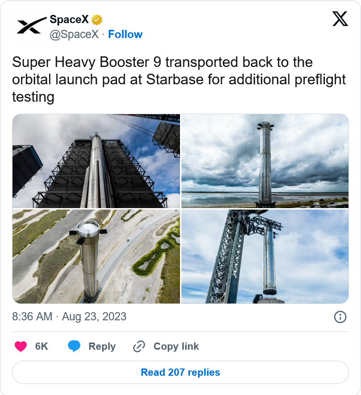Open the X logo in the corner
Screen dimensions: 361x395
click(340, 19)
